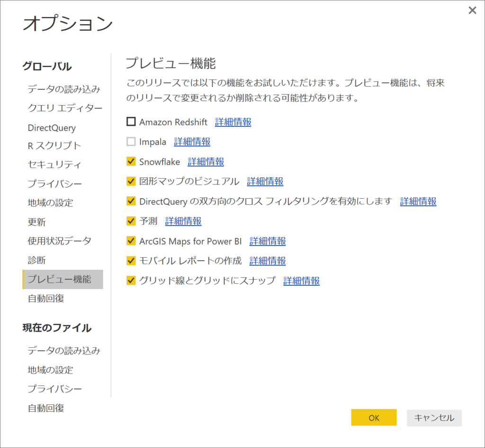Viewport: 485px width, 448px height.
Task: Open 地域の設定 under 現在のファイル
Action: [x=50, y=370]
